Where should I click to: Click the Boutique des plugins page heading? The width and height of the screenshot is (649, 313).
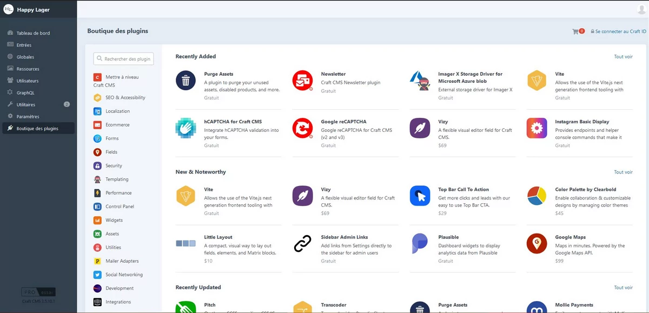(117, 31)
